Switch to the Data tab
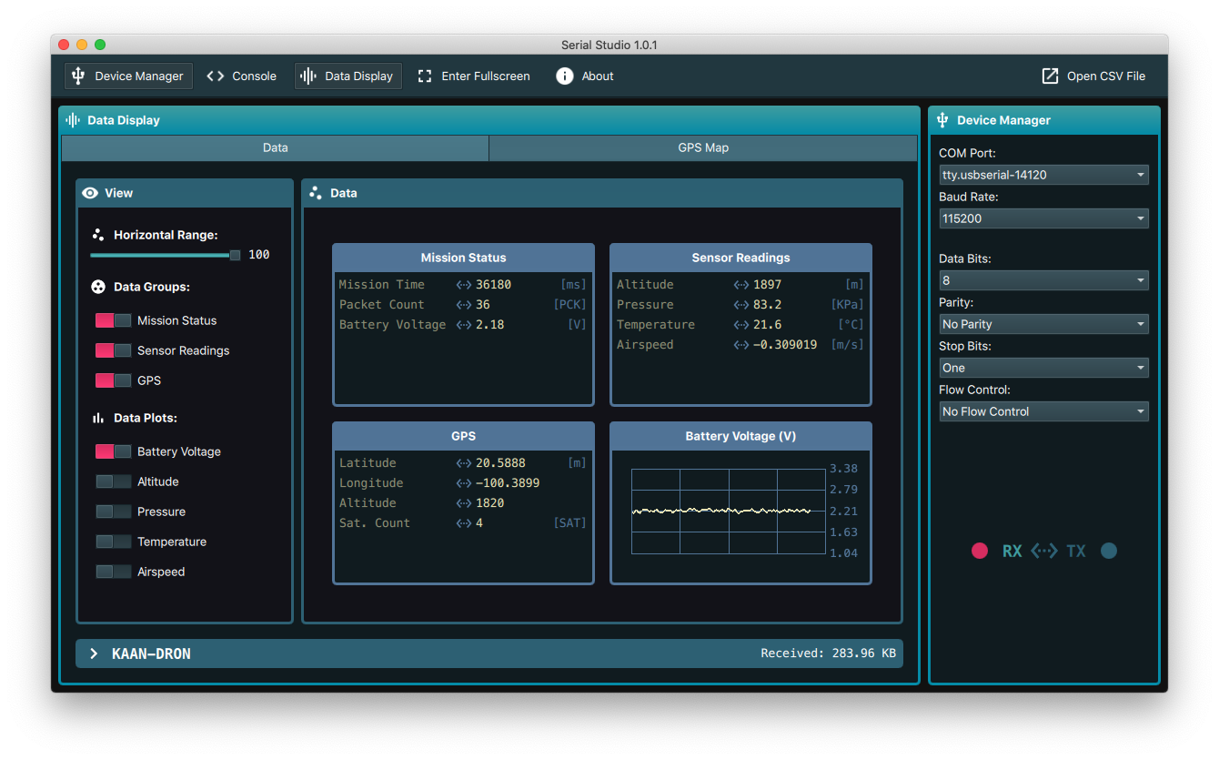 [276, 148]
